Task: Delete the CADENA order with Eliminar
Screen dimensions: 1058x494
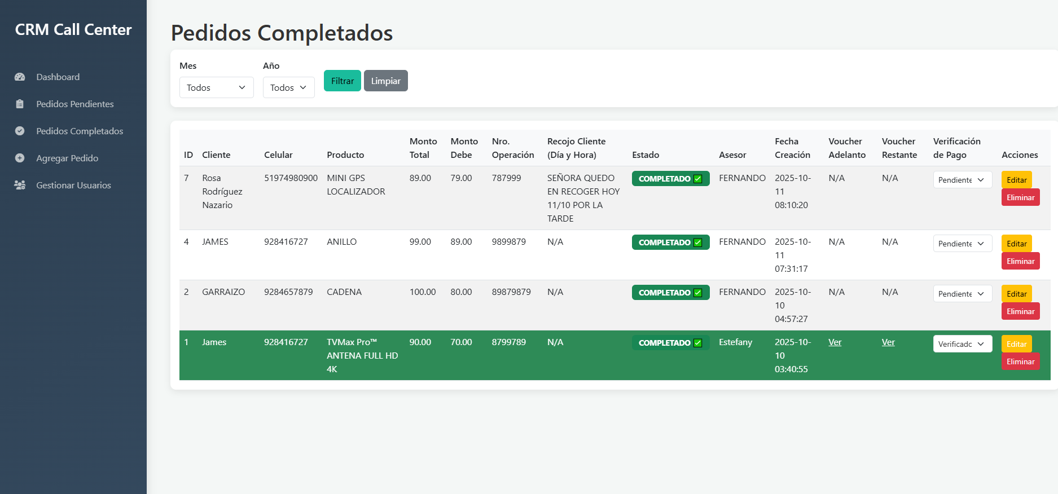Action: 1020,311
